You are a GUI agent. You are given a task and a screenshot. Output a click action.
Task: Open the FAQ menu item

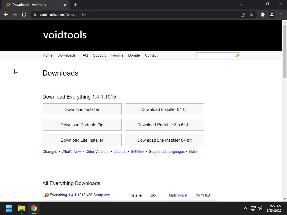coord(84,55)
